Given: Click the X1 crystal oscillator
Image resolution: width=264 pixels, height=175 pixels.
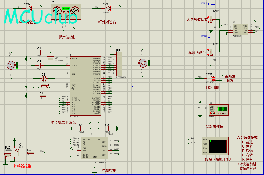Looking at the screenshot, I should pos(51,59).
